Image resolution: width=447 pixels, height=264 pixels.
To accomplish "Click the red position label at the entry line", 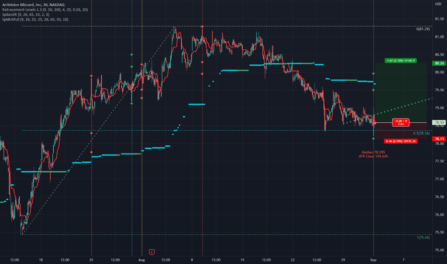I will point(401,122).
